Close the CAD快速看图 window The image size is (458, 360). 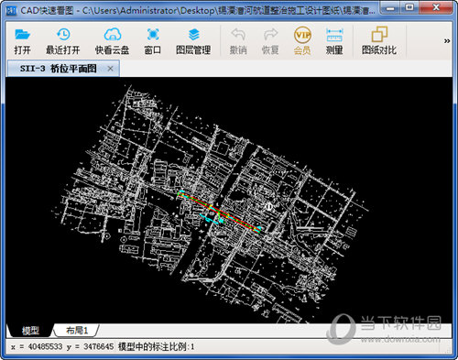pyautogui.click(x=436, y=7)
